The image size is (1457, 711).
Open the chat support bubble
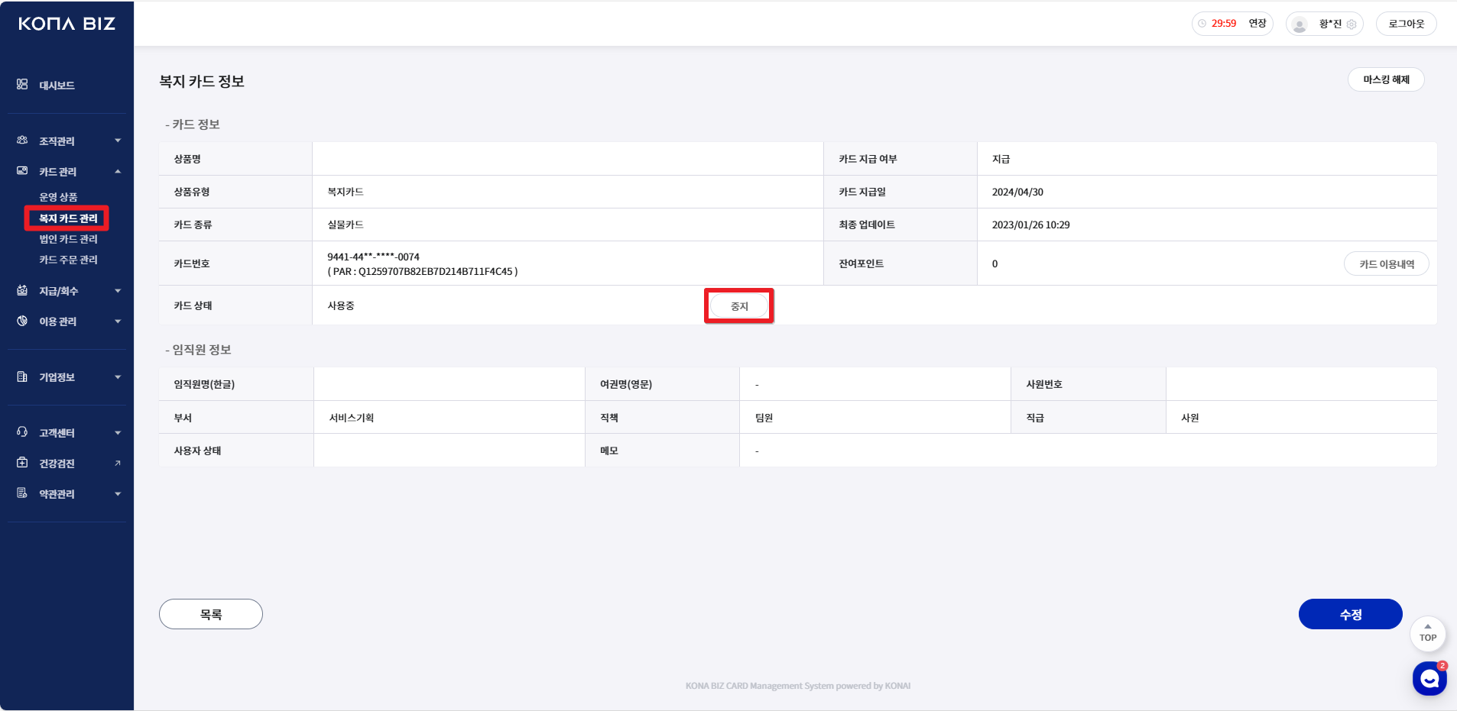1429,678
